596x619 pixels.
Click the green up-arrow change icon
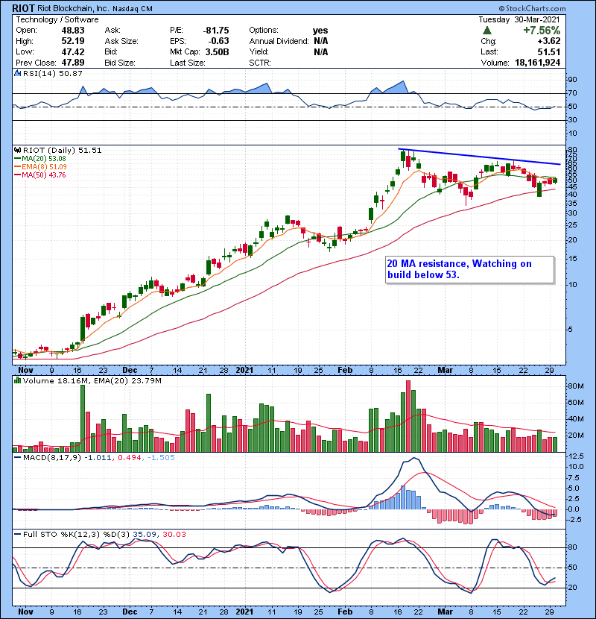tap(487, 31)
